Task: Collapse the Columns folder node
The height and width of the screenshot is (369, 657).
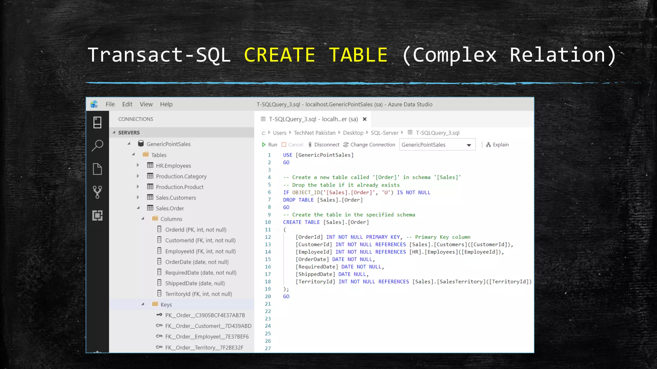Action: click(143, 219)
